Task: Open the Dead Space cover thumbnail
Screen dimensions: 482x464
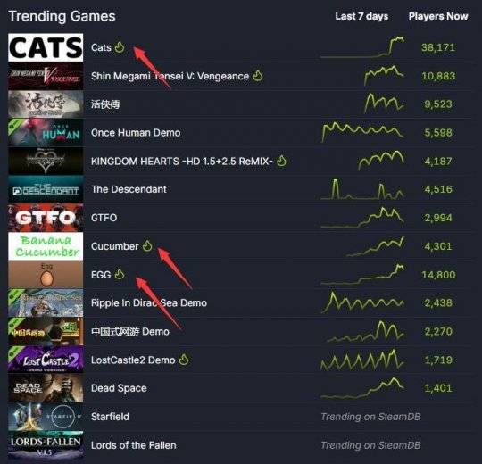Action: 46,388
